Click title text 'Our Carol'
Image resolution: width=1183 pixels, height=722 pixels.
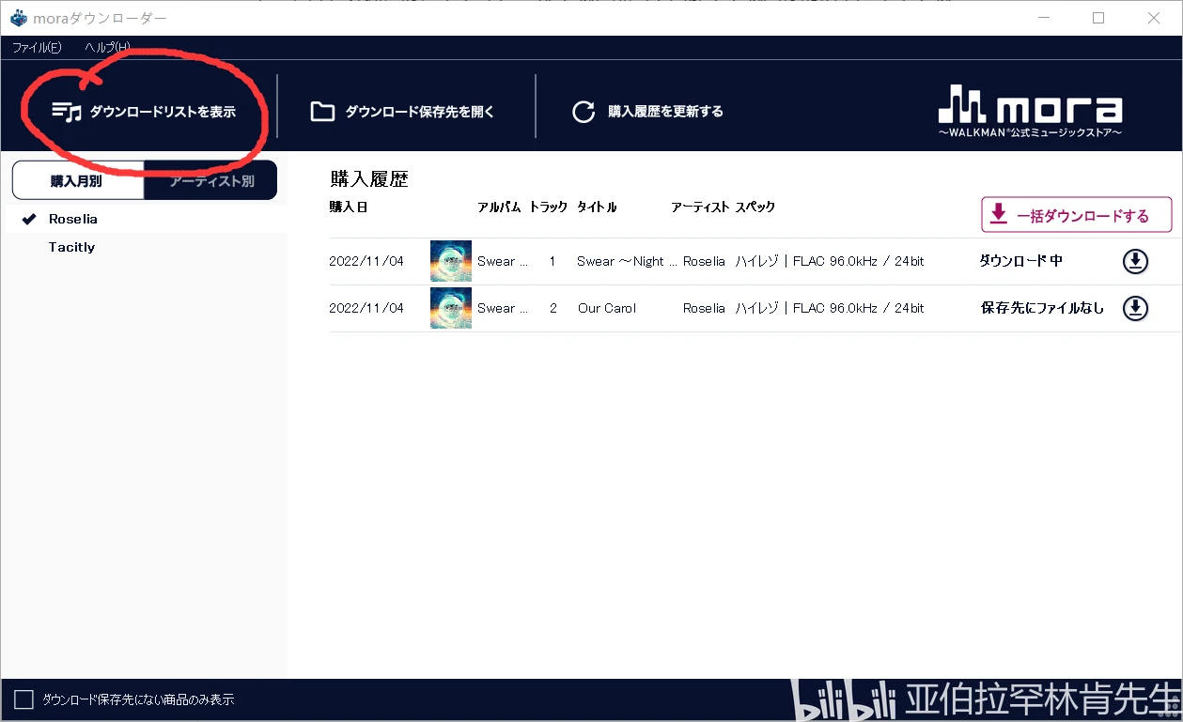(x=607, y=308)
